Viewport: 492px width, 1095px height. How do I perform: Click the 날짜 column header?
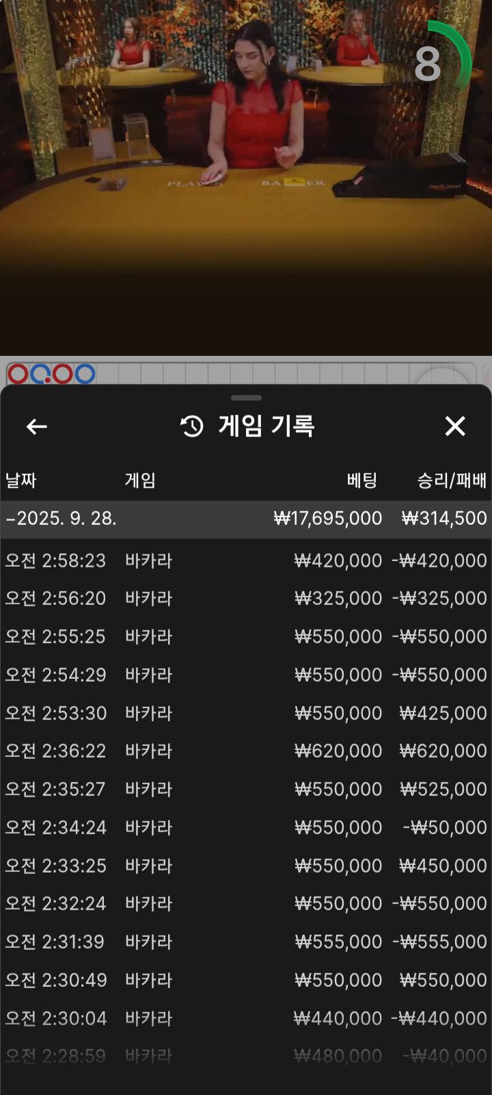(x=21, y=480)
